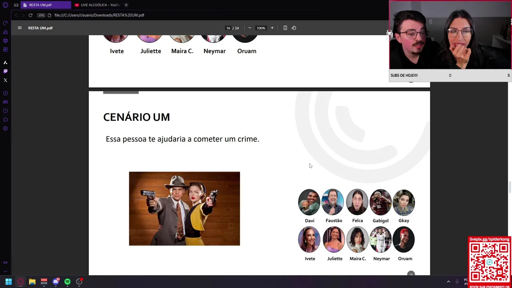Click the lower Oruam portrait
Image resolution: width=512 pixels, height=288 pixels.
click(x=404, y=240)
